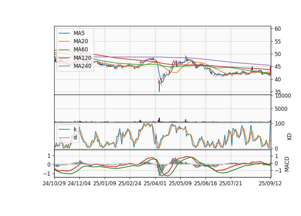
Task: Click the green MA60 legend line sample
Action: click(64, 49)
